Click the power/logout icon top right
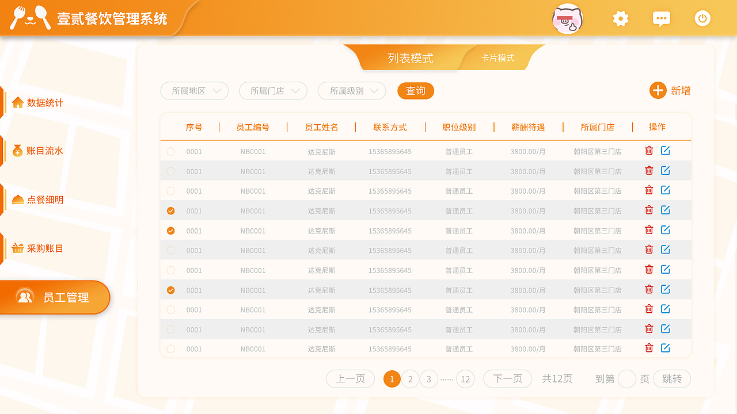This screenshot has width=737, height=414. [702, 18]
